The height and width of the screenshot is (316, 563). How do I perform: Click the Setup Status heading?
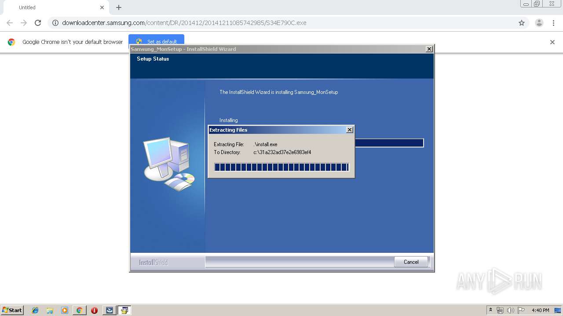(x=153, y=59)
